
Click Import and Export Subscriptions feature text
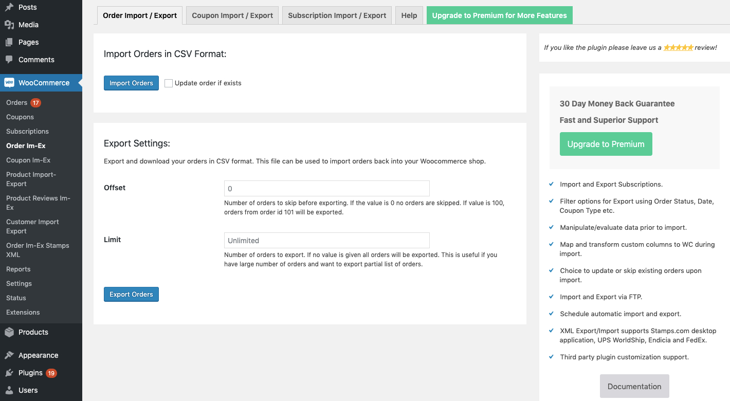[x=611, y=185]
